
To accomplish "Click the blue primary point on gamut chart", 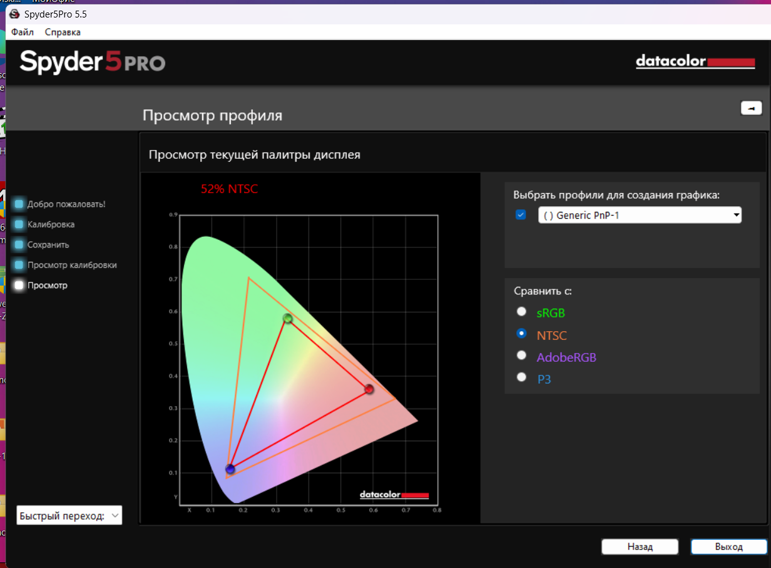I will coord(230,469).
